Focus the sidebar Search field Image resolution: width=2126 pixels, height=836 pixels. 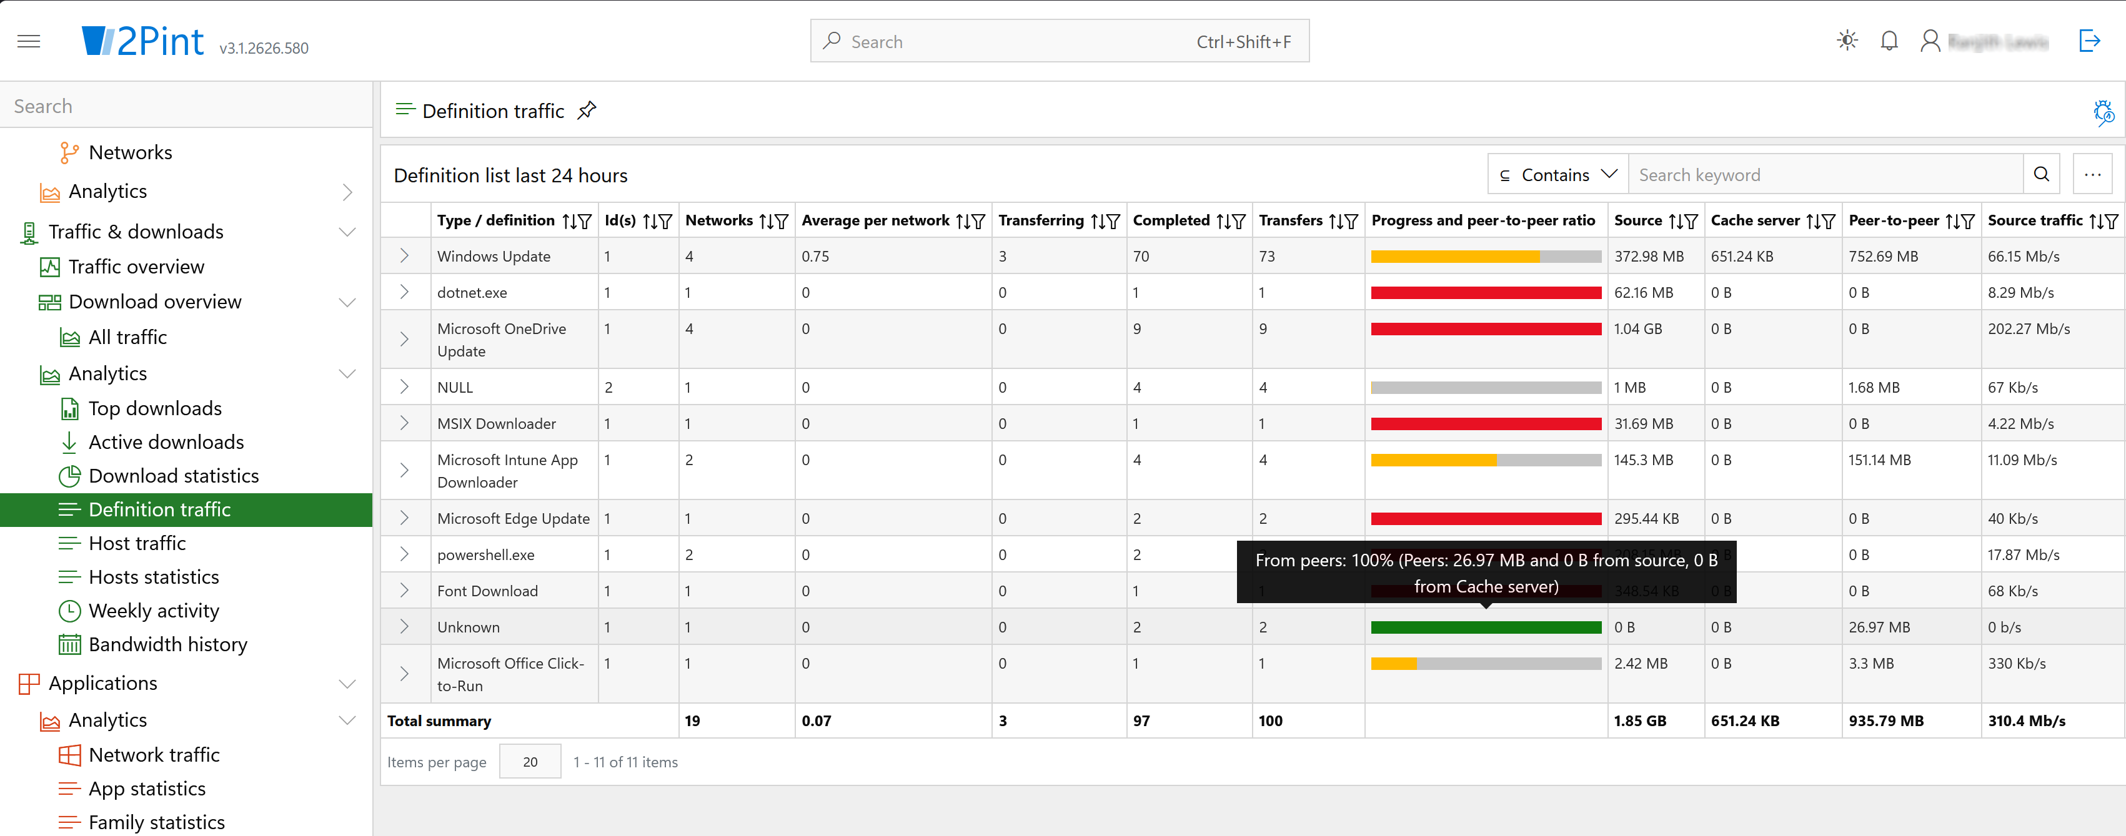click(187, 106)
